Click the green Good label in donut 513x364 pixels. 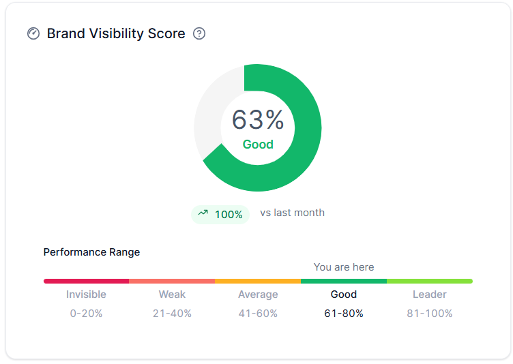(258, 145)
